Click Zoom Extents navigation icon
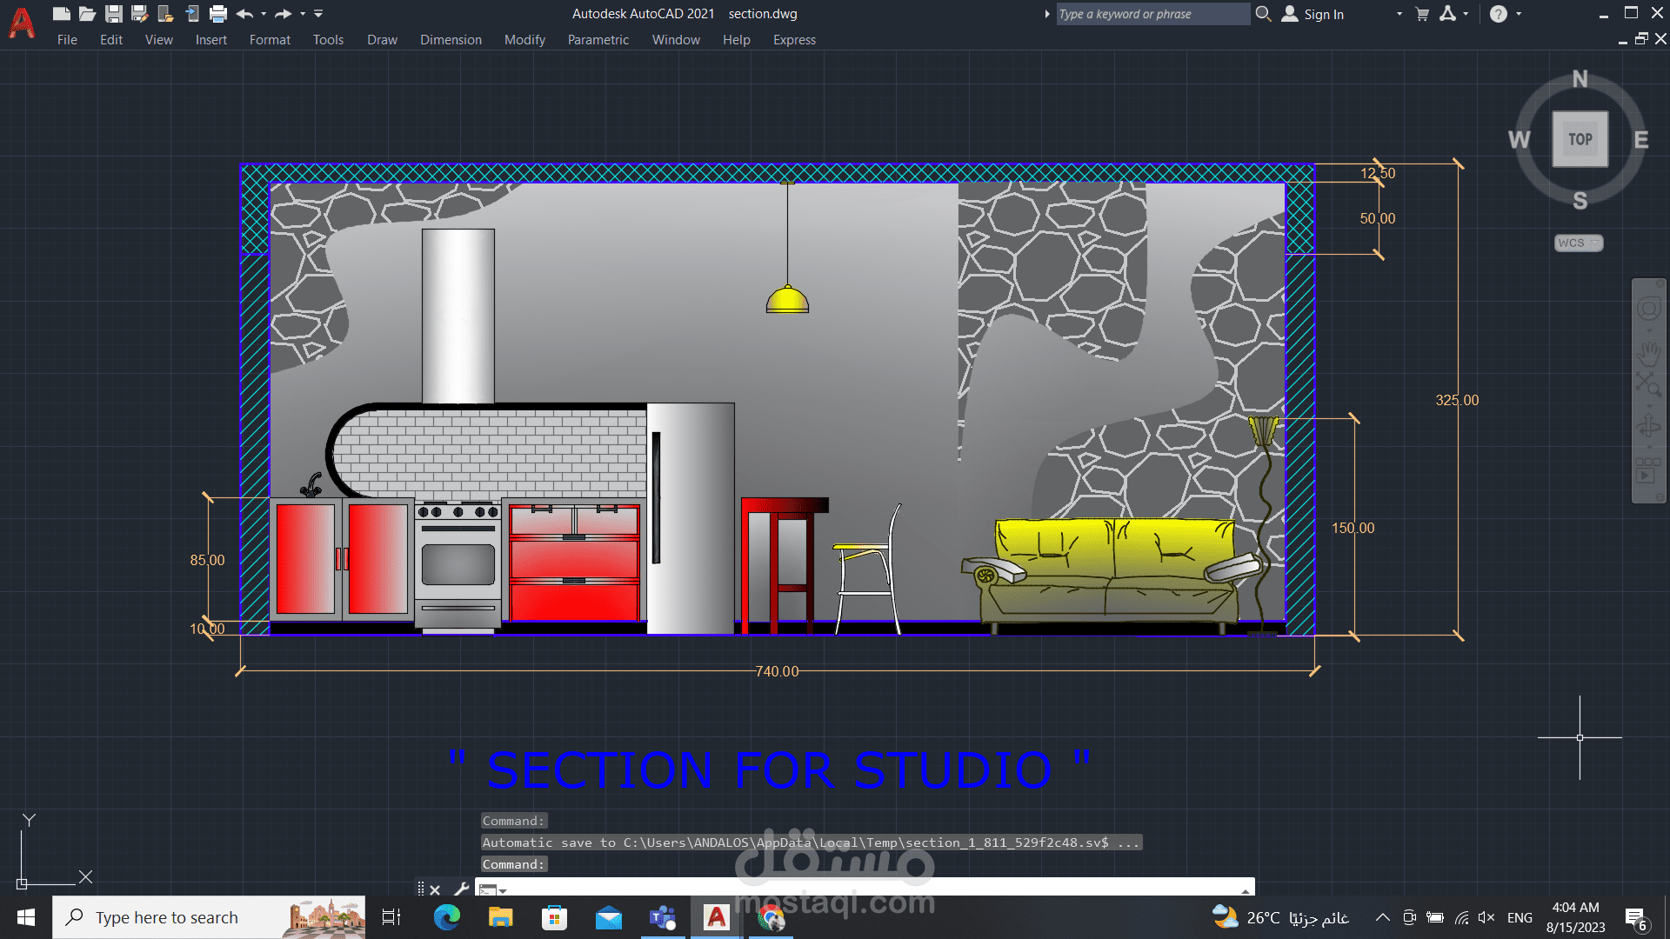 tap(1648, 384)
